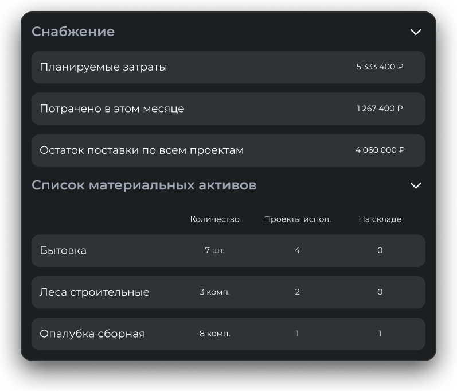Click Бытовка's projects count of 4
Image resolution: width=457 pixels, height=391 pixels.
[x=297, y=251]
